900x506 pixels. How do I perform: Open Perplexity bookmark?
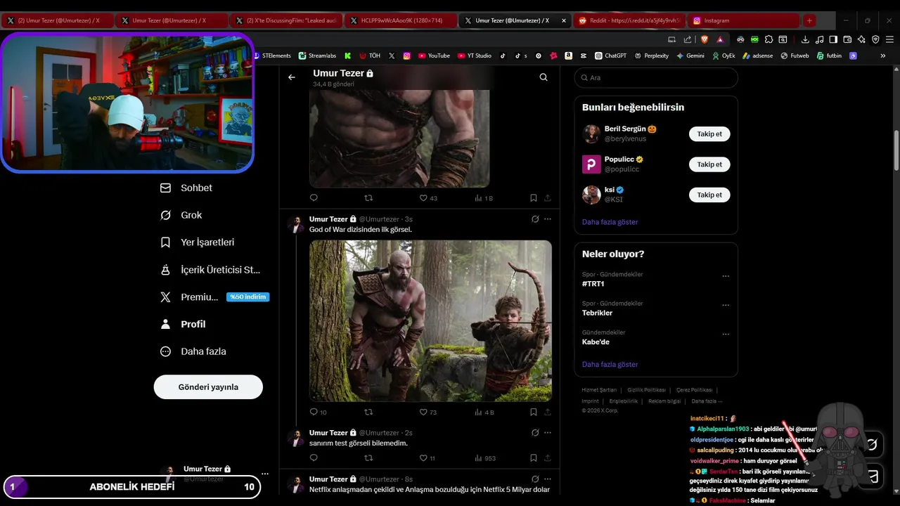[x=651, y=56]
